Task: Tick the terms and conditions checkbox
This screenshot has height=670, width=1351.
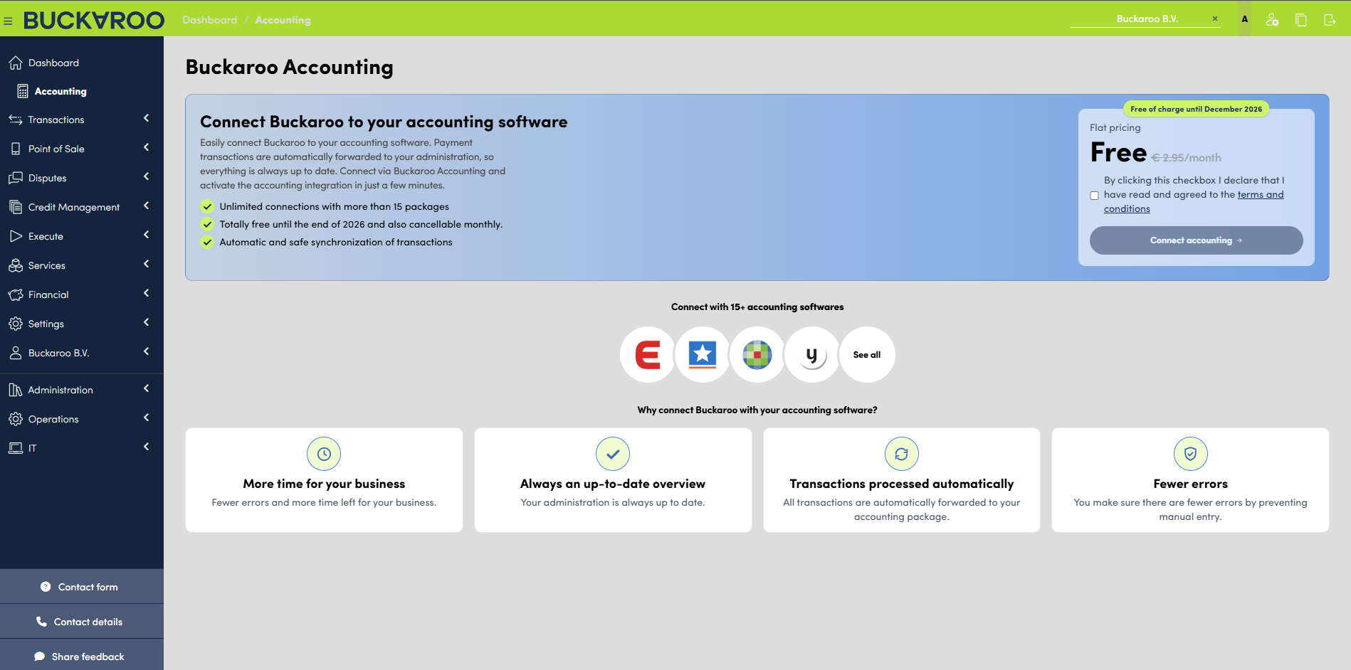Action: click(1095, 196)
